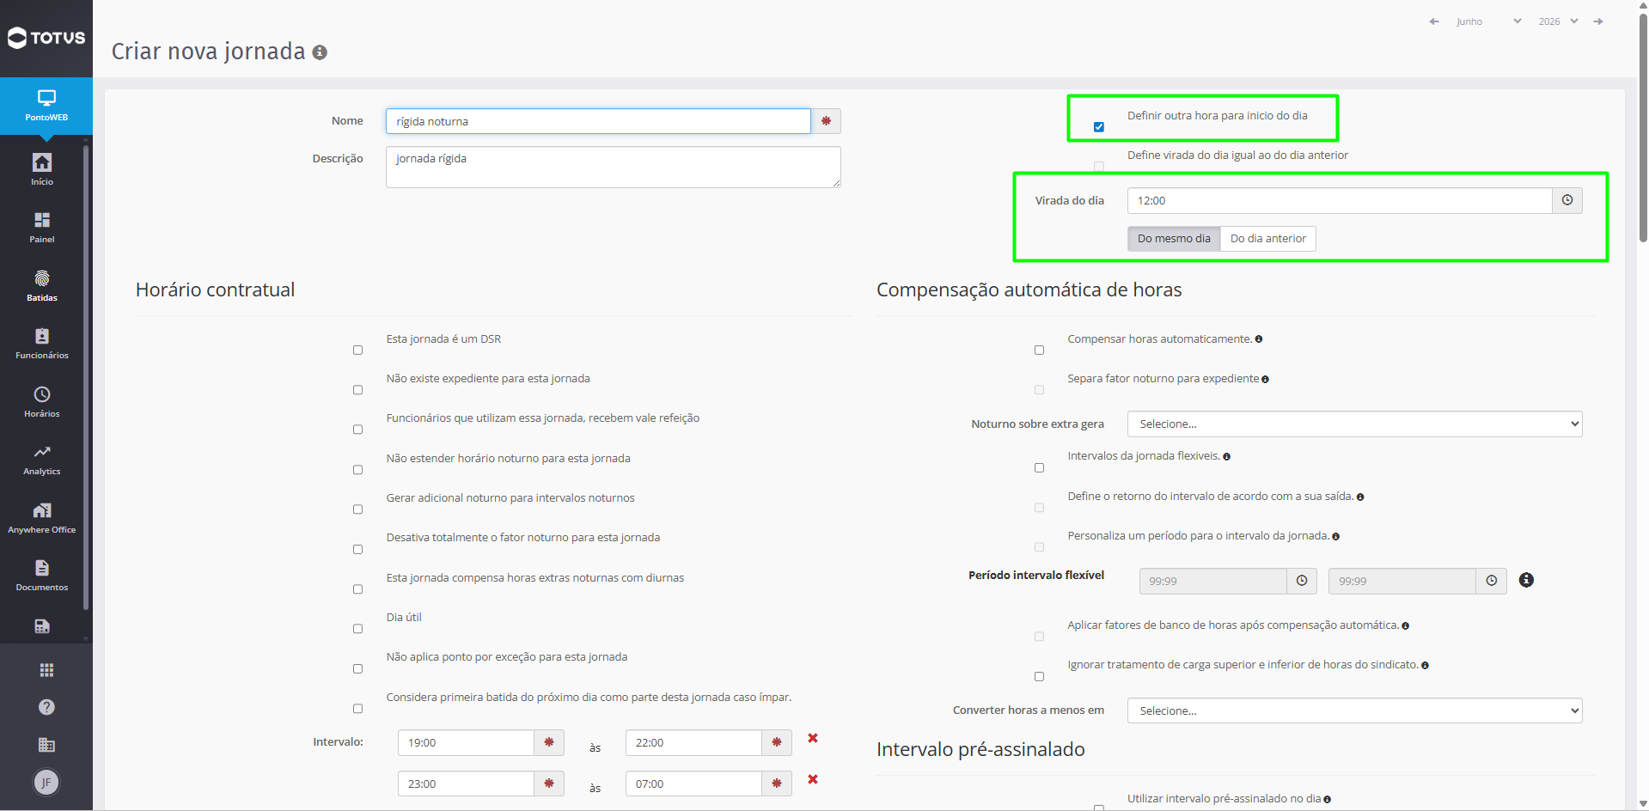Go to Início in the sidebar
Image resolution: width=1649 pixels, height=811 pixels.
tap(42, 169)
